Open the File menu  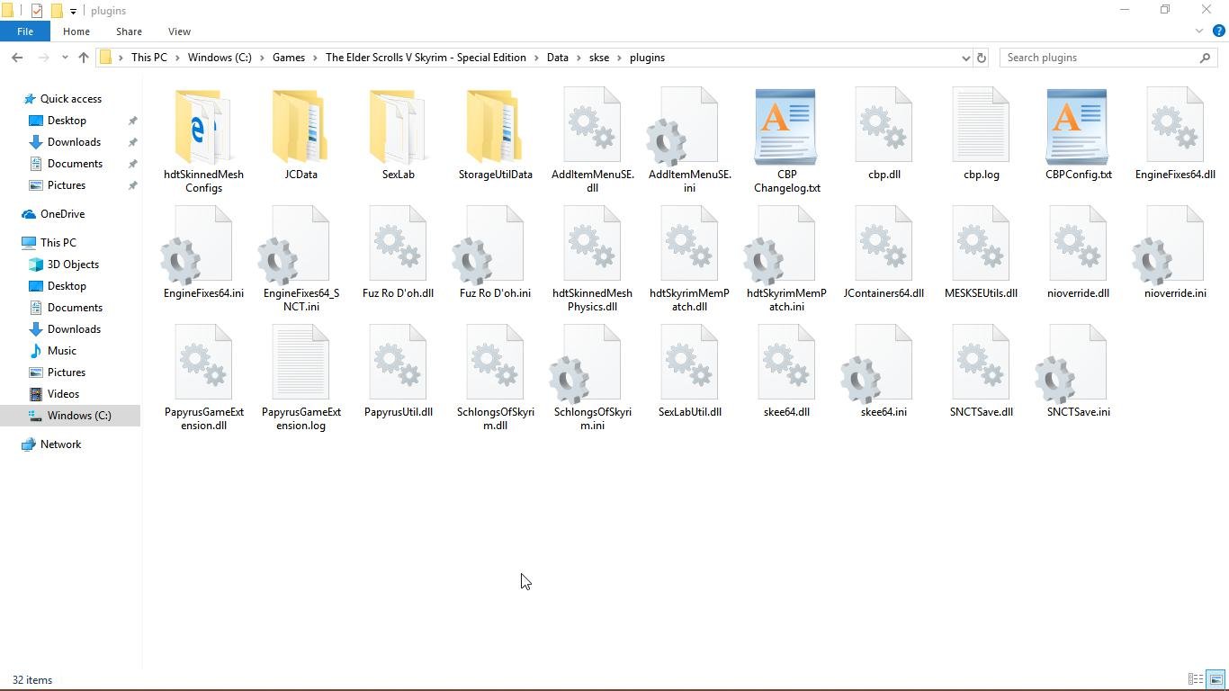(x=25, y=31)
